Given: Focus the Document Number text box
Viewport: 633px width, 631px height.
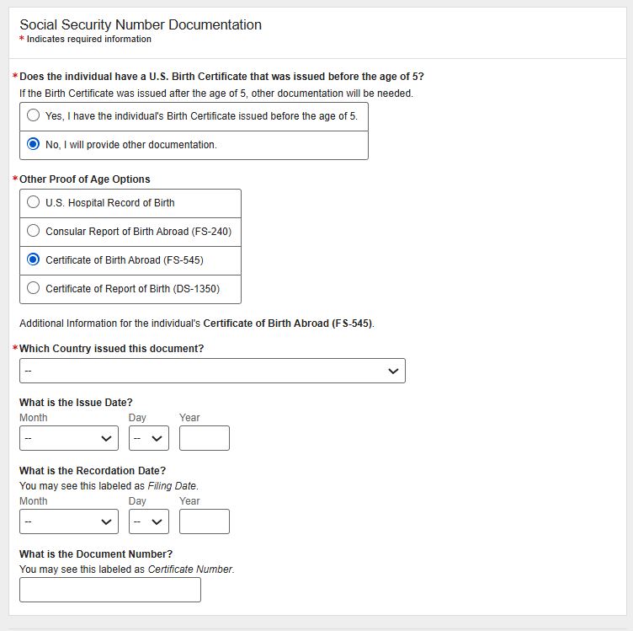Looking at the screenshot, I should [x=109, y=590].
